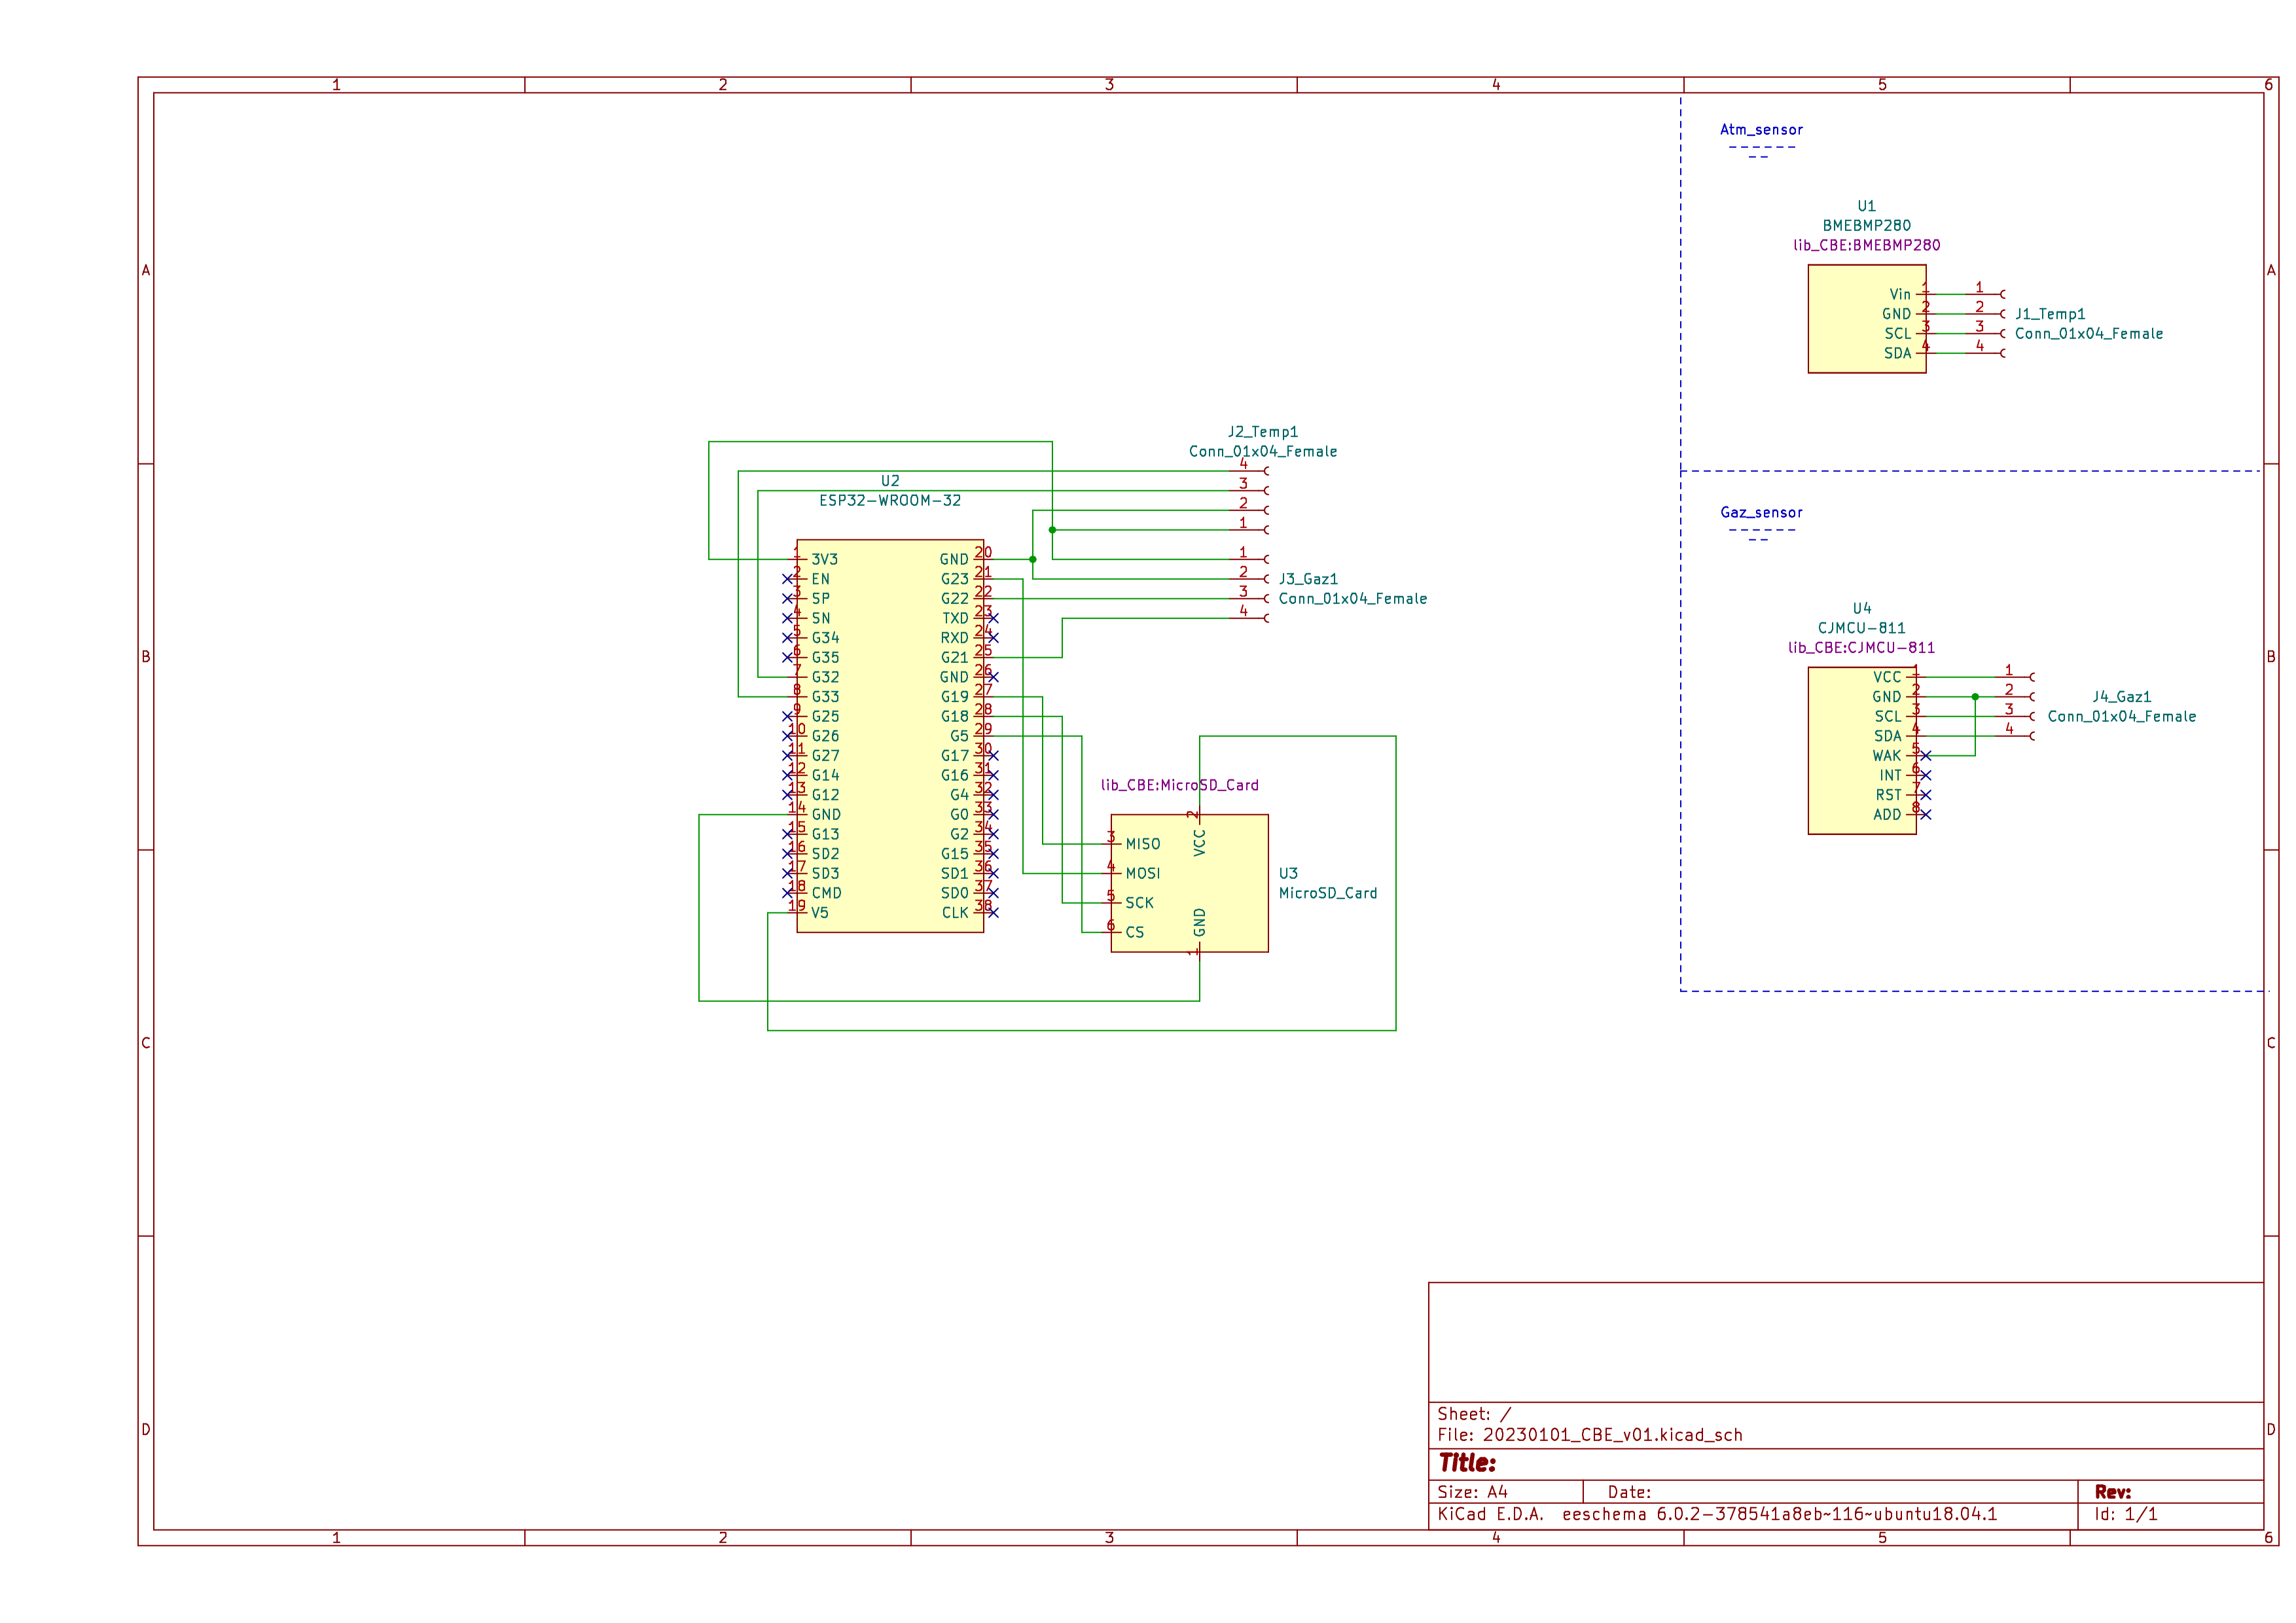Image resolution: width=2296 pixels, height=1623 pixels.
Task: Click the lib_CBE:CJMCU-811 library label
Action: tap(1861, 648)
